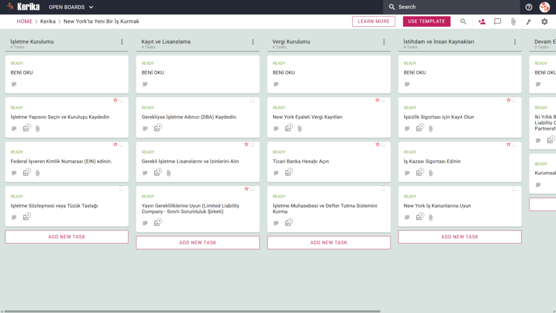This screenshot has height=313, width=556.
Task: Click the horizontal scrollbar at bottom
Action: pyautogui.click(x=192, y=311)
